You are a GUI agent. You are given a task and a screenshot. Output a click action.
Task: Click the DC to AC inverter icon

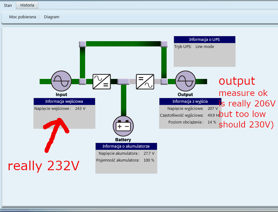pyautogui.click(x=145, y=81)
